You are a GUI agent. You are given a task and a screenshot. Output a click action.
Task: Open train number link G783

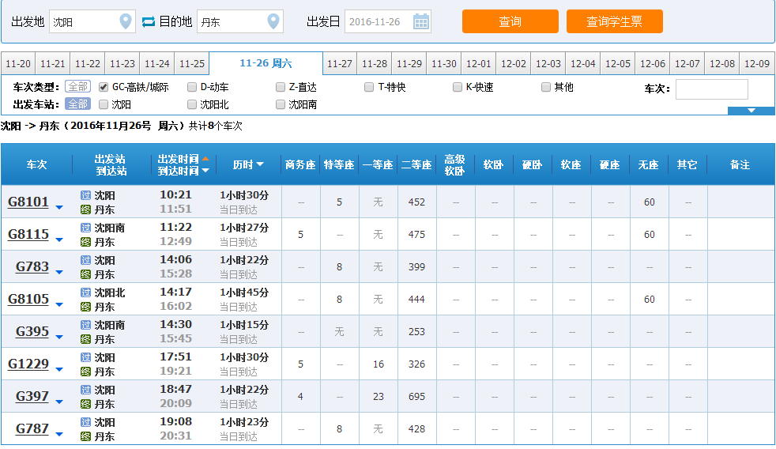(x=32, y=267)
